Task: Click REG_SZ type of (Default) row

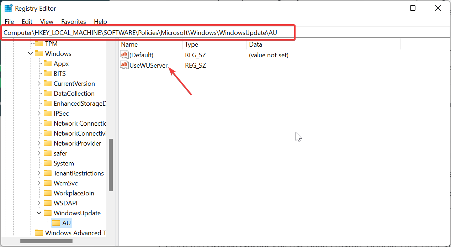Action: [x=195, y=55]
